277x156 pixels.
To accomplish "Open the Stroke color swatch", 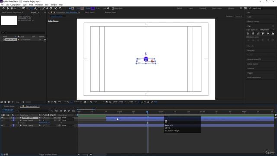I will (93, 8).
